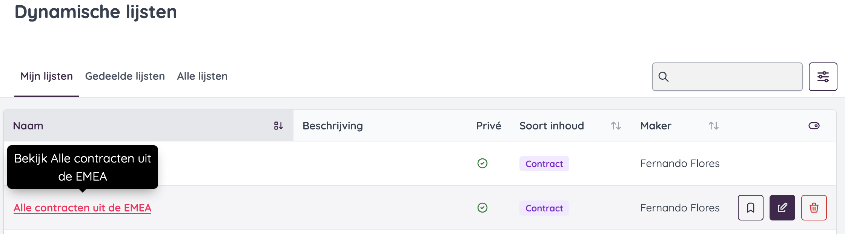
Task: Open the Gedeelde lijsten tab
Action: [125, 76]
